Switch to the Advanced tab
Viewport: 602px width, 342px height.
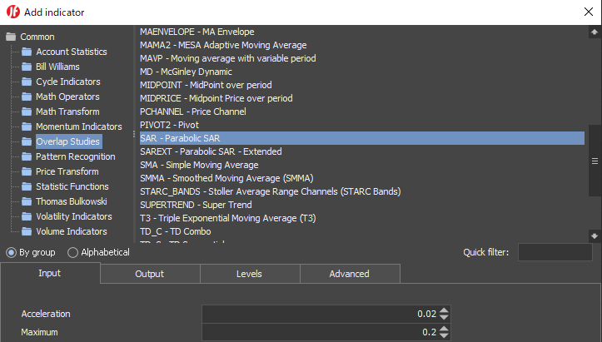pyautogui.click(x=349, y=274)
